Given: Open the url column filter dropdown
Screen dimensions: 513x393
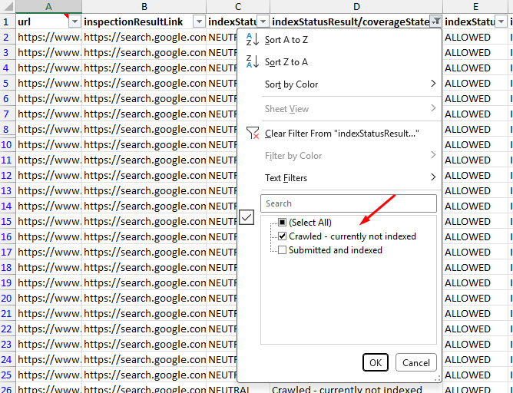Looking at the screenshot, I should coord(74,22).
